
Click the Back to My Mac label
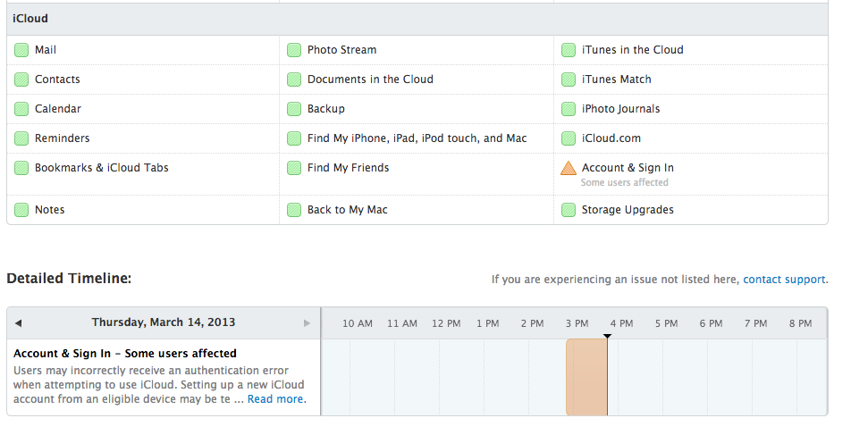pyautogui.click(x=348, y=209)
